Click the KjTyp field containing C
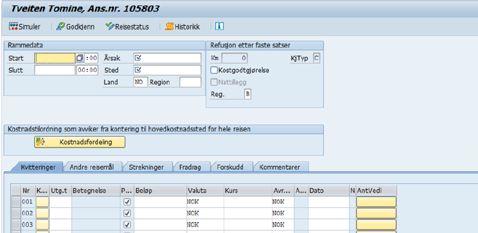 tap(317, 58)
